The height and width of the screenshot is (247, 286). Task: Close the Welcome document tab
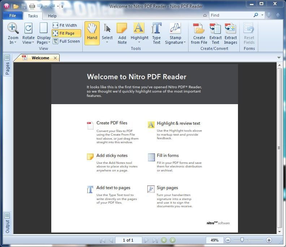[x=55, y=58]
